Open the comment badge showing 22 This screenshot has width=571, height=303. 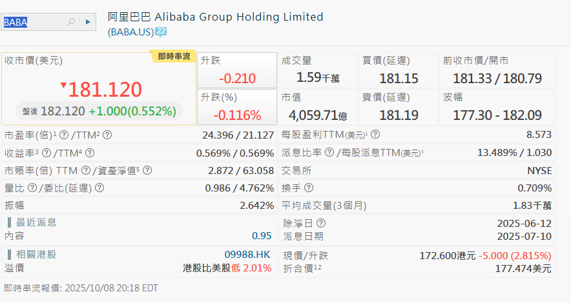coord(161,31)
